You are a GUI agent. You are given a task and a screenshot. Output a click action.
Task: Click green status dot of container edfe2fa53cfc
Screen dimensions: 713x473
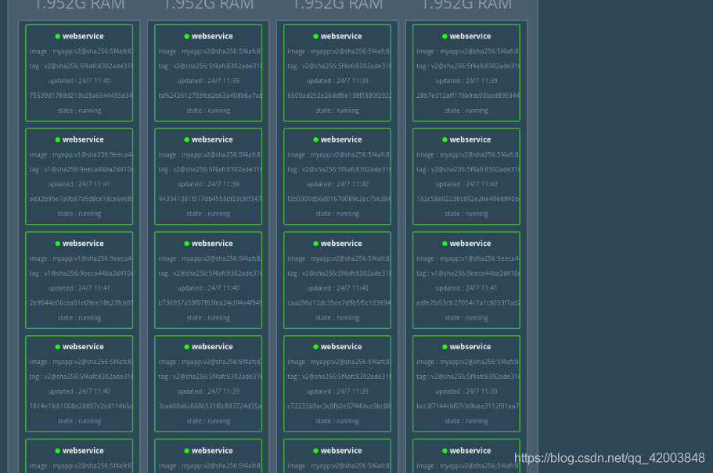click(445, 244)
